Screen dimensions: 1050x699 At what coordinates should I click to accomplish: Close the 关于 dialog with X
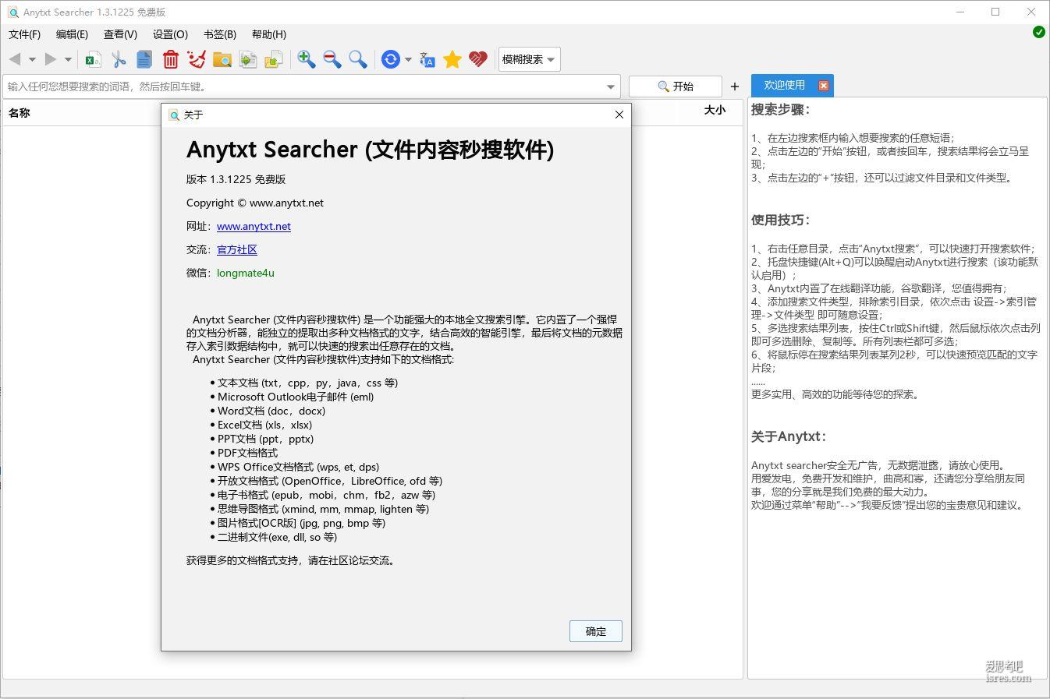619,115
